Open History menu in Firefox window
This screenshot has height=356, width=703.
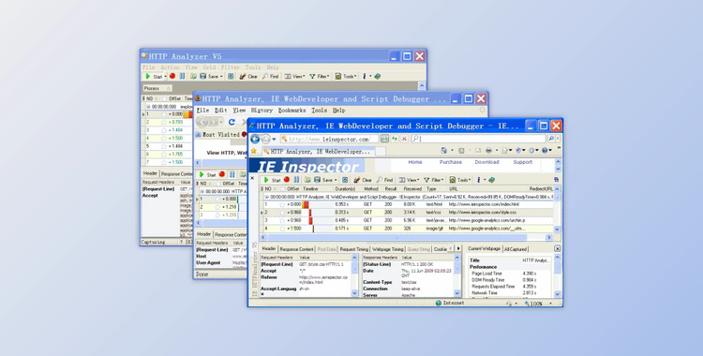click(x=262, y=111)
